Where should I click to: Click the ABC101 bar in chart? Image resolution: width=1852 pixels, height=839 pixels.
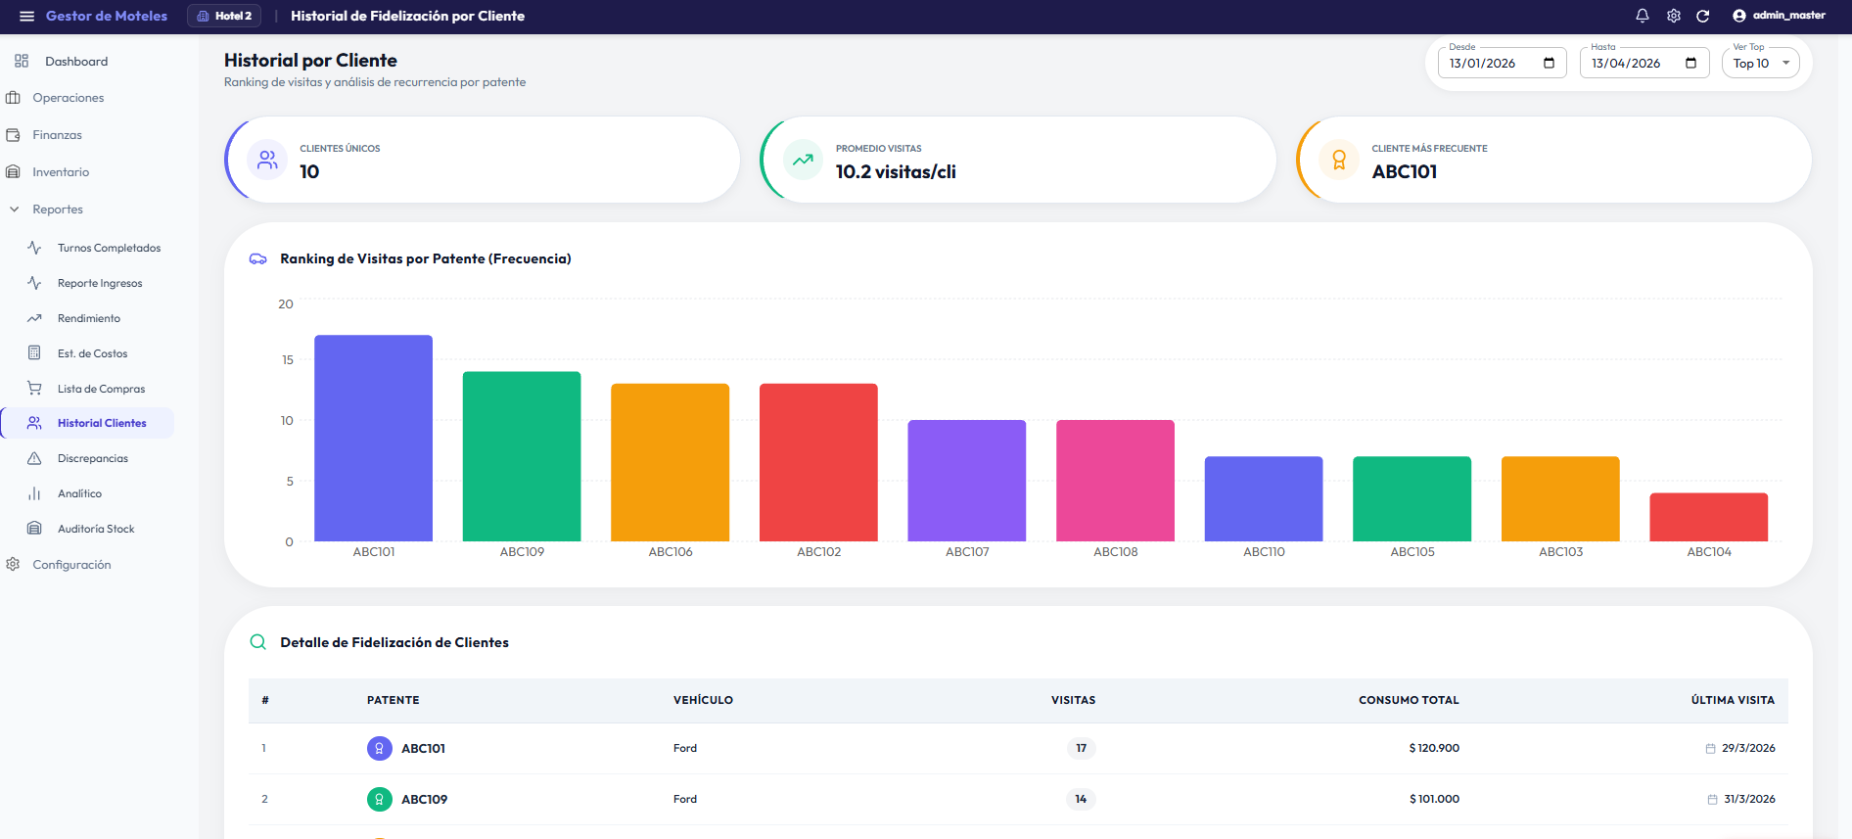point(373,439)
